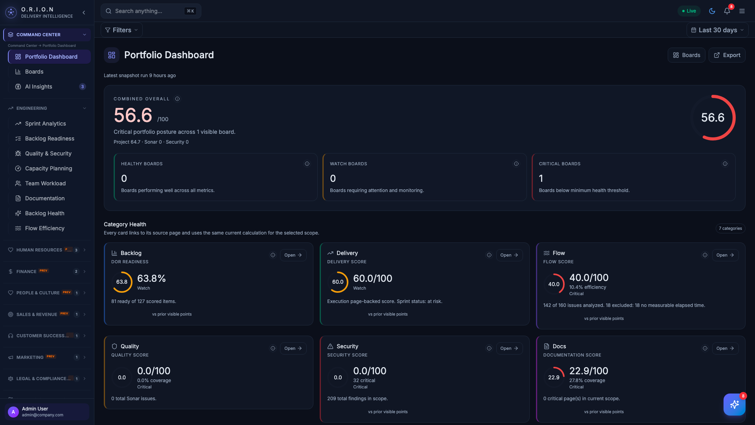
Task: Open AI Insights from Command Center
Action: pos(39,87)
